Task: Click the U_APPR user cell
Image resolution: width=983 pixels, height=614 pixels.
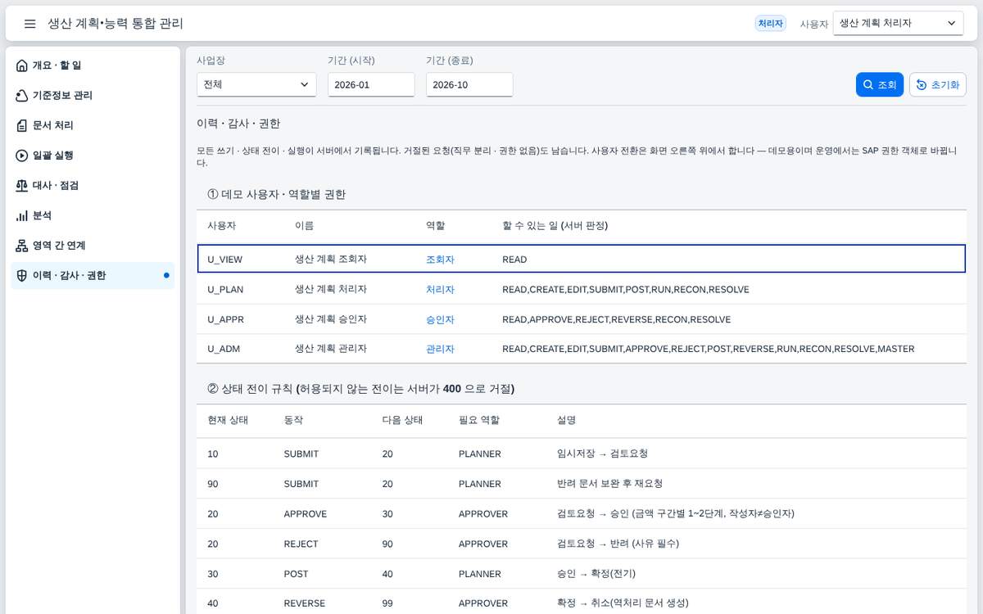Action: (x=226, y=319)
